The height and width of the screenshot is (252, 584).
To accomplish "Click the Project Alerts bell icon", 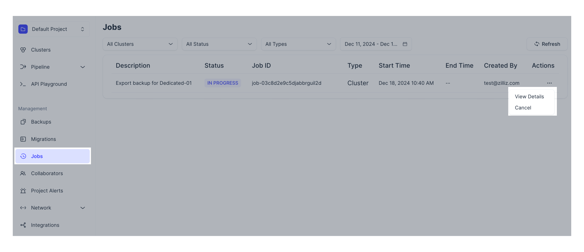I will pos(23,191).
